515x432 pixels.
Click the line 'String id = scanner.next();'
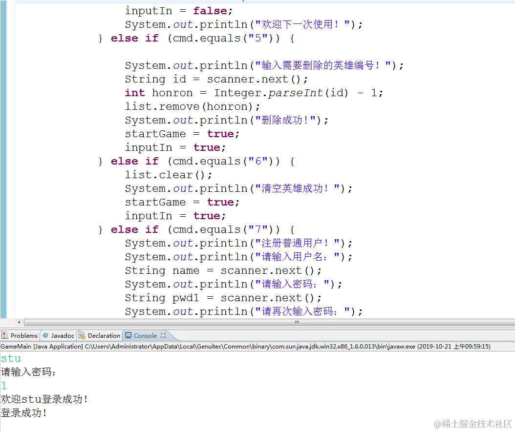[x=216, y=79]
